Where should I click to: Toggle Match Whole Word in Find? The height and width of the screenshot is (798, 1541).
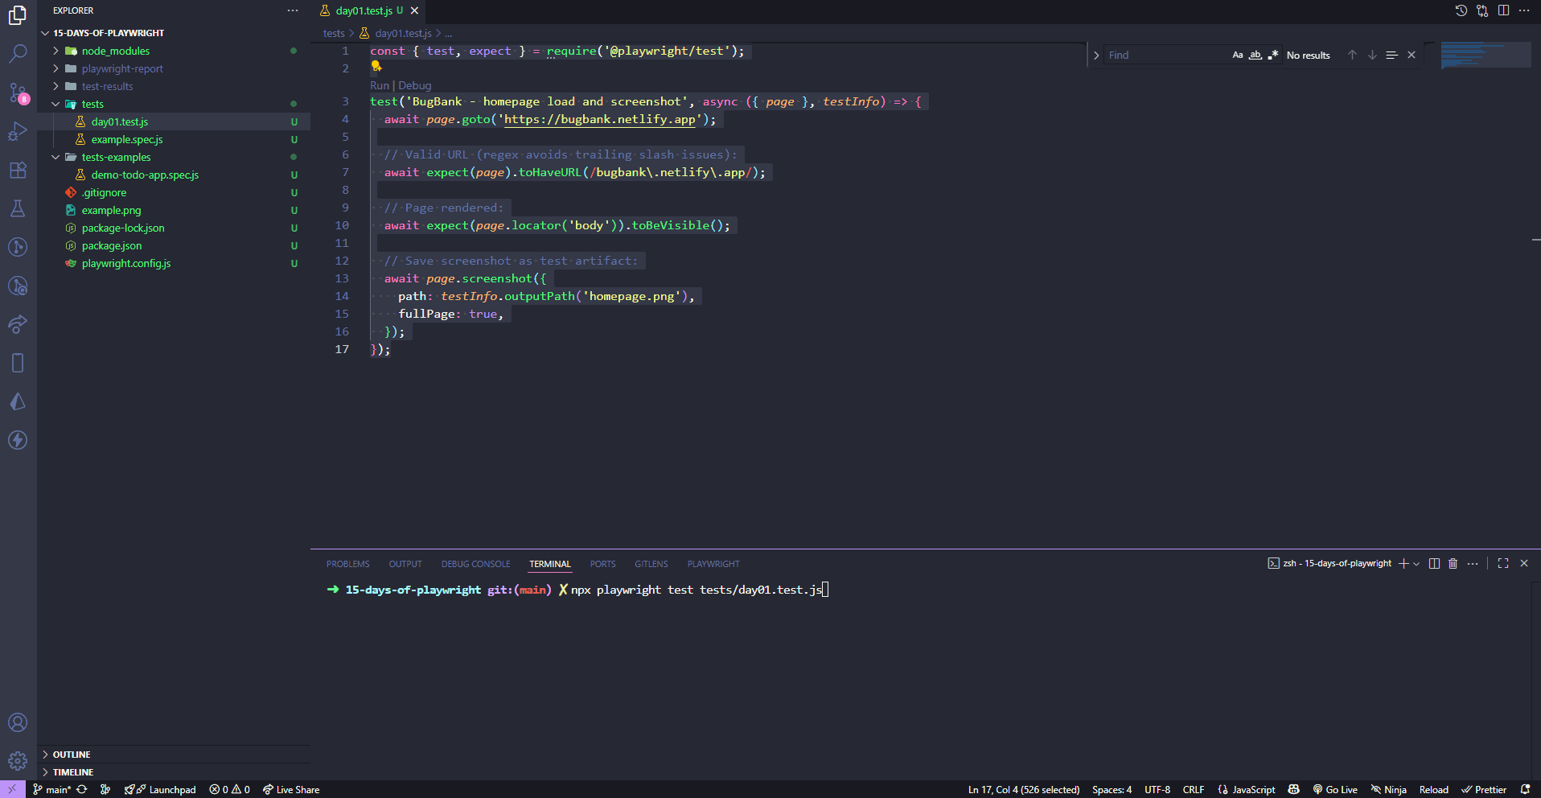(1255, 55)
